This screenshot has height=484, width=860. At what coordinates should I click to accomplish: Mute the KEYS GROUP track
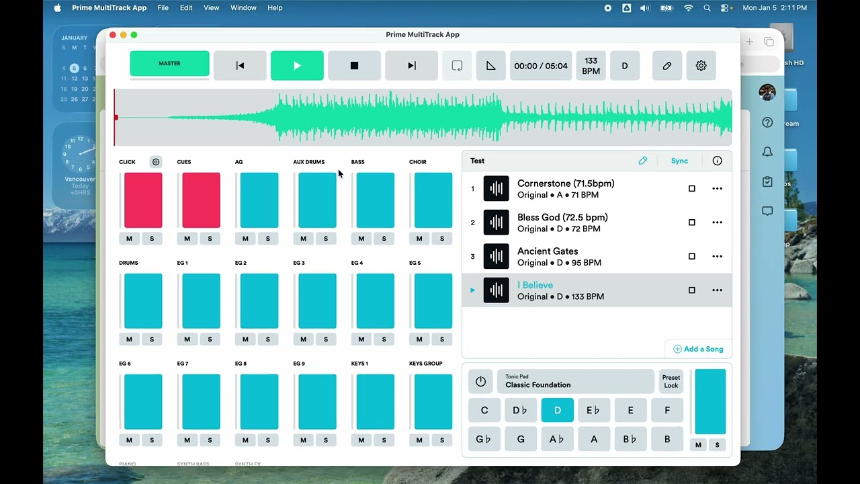(x=419, y=440)
